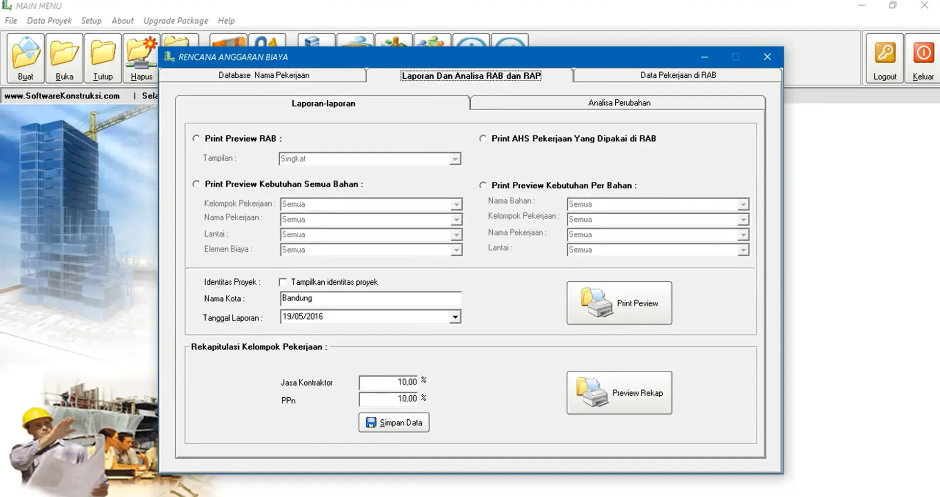940x497 pixels.
Task: Select the Tutup folder icon
Action: click(102, 54)
